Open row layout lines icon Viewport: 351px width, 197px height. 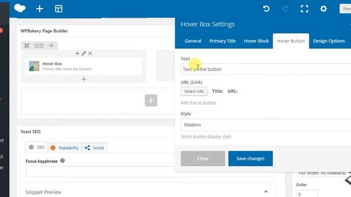coord(39,45)
